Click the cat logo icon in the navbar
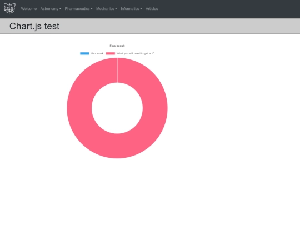 (9, 8)
